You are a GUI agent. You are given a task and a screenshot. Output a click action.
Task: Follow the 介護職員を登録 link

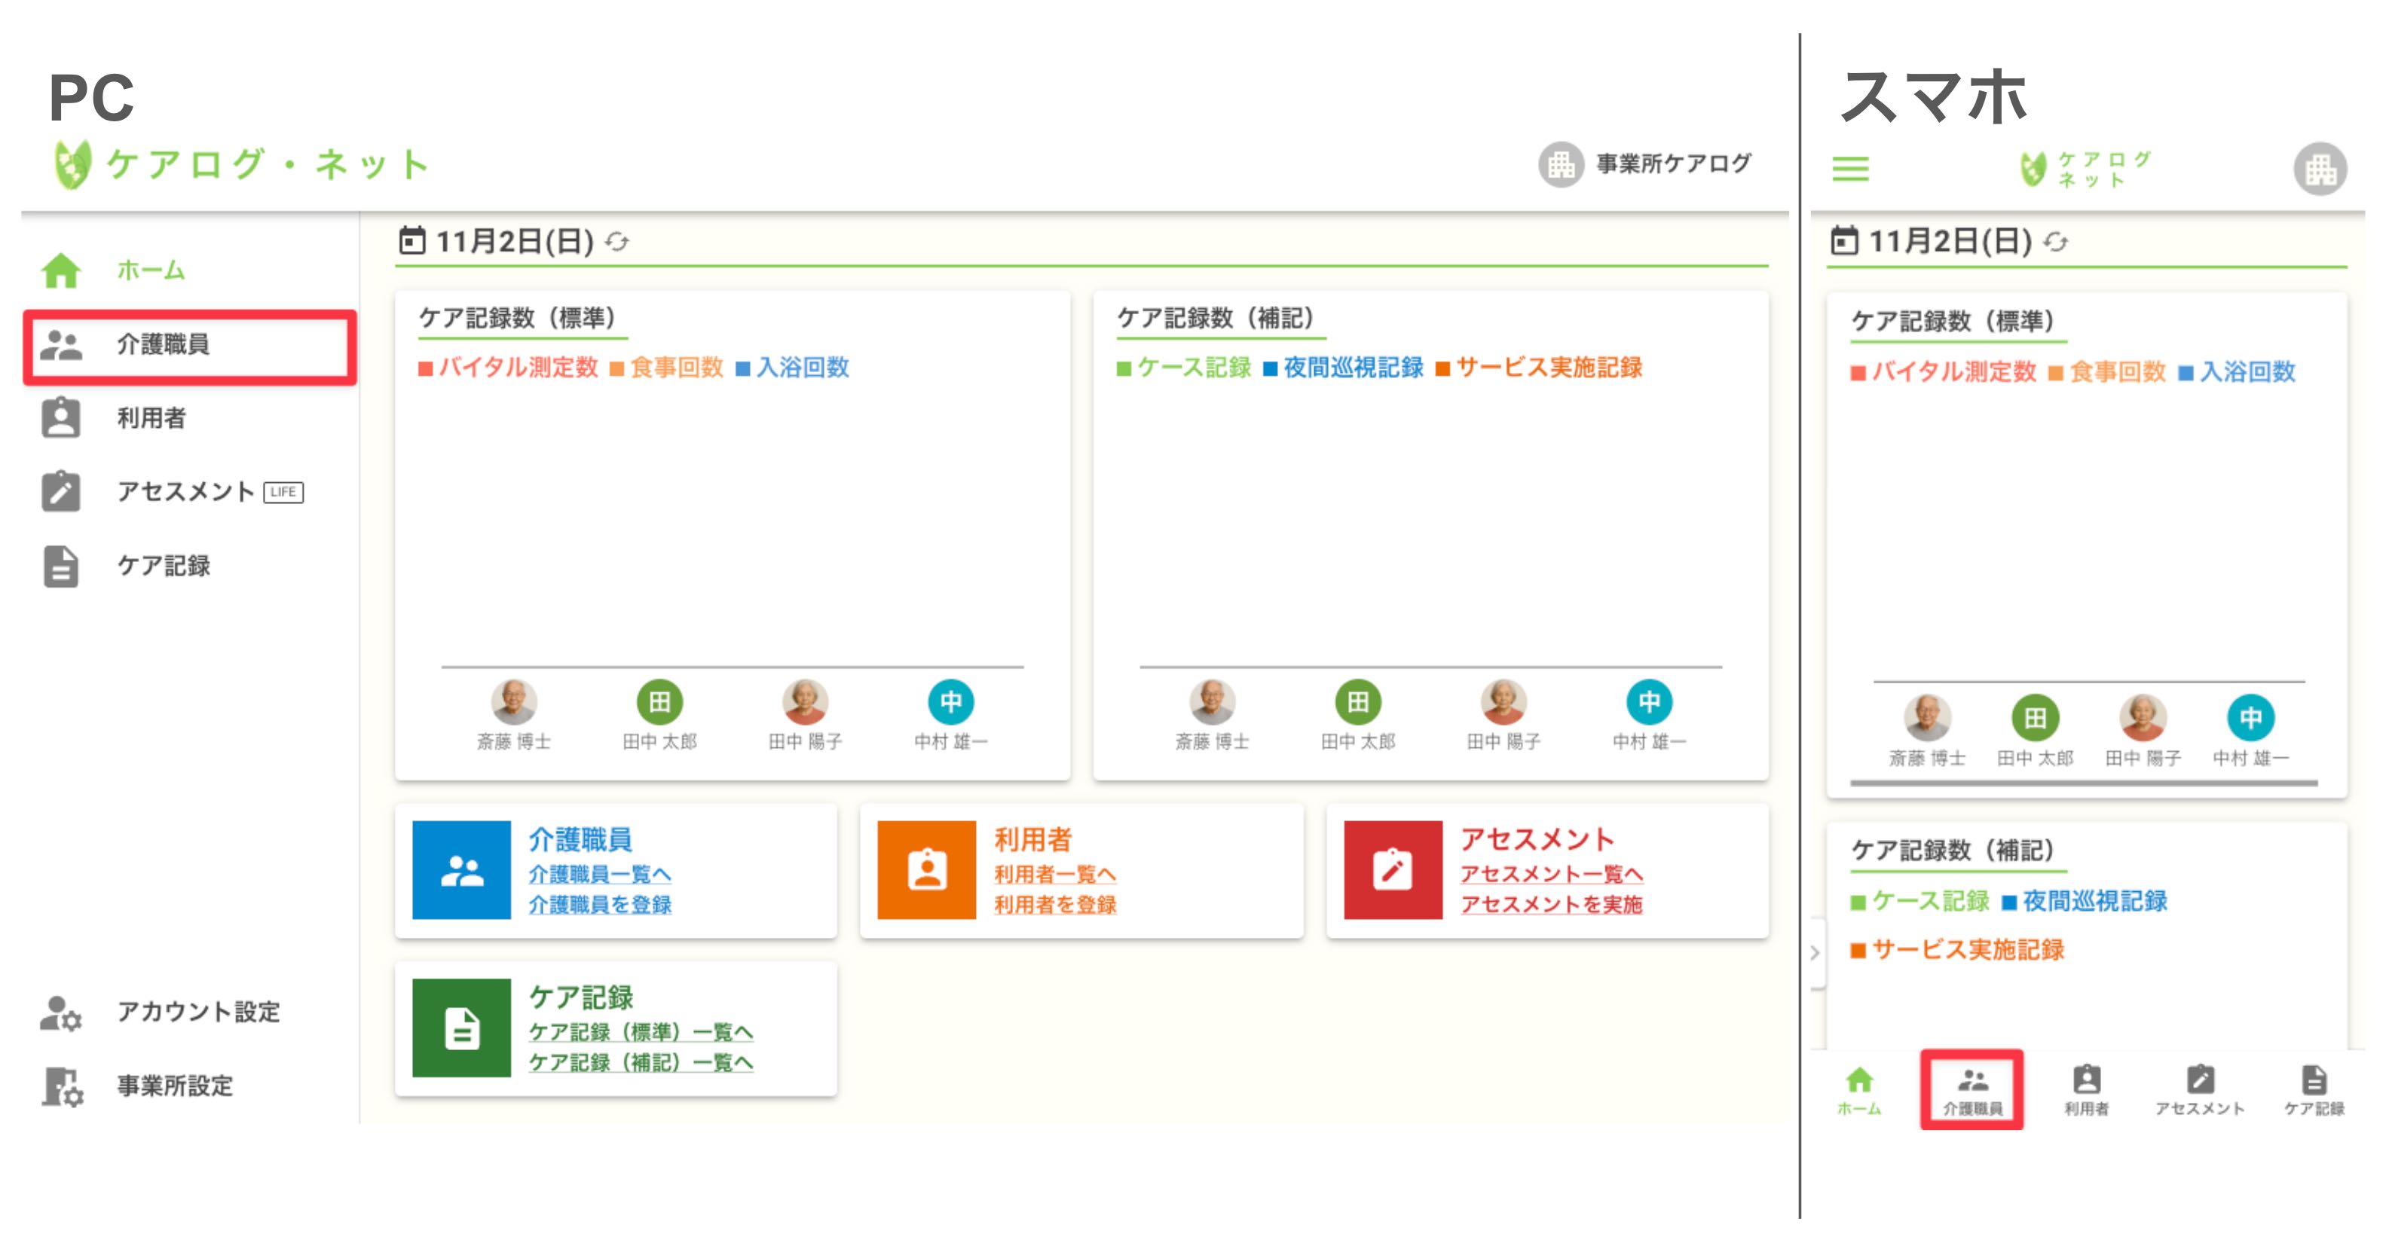(x=600, y=904)
